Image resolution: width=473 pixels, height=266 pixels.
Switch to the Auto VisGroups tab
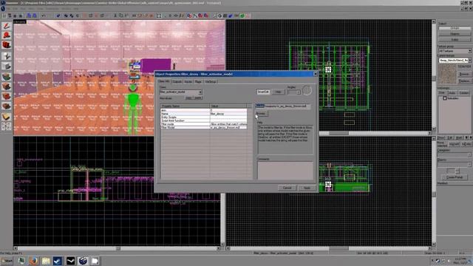point(452,93)
